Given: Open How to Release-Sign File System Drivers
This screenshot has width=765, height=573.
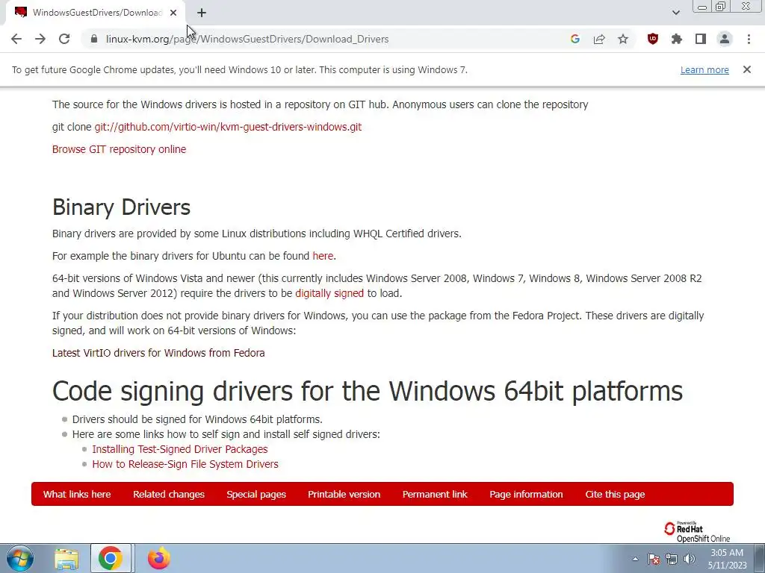Looking at the screenshot, I should tap(185, 464).
